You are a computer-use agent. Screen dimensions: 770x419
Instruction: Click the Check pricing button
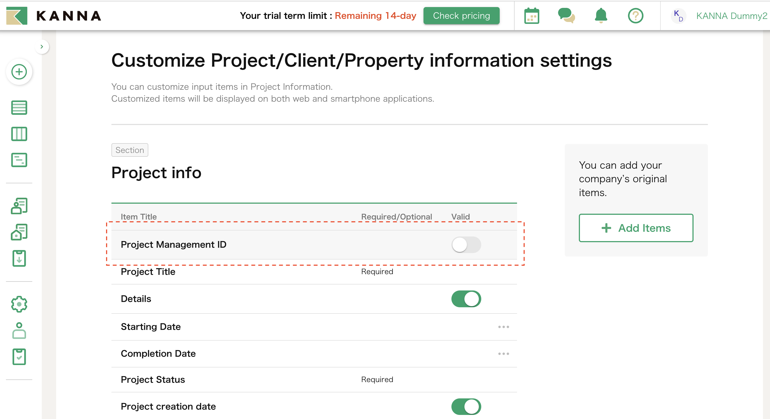[461, 15]
